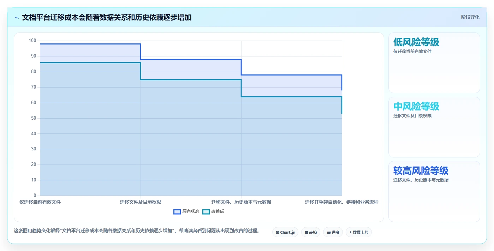Select the 进度 tag chip

(333, 232)
